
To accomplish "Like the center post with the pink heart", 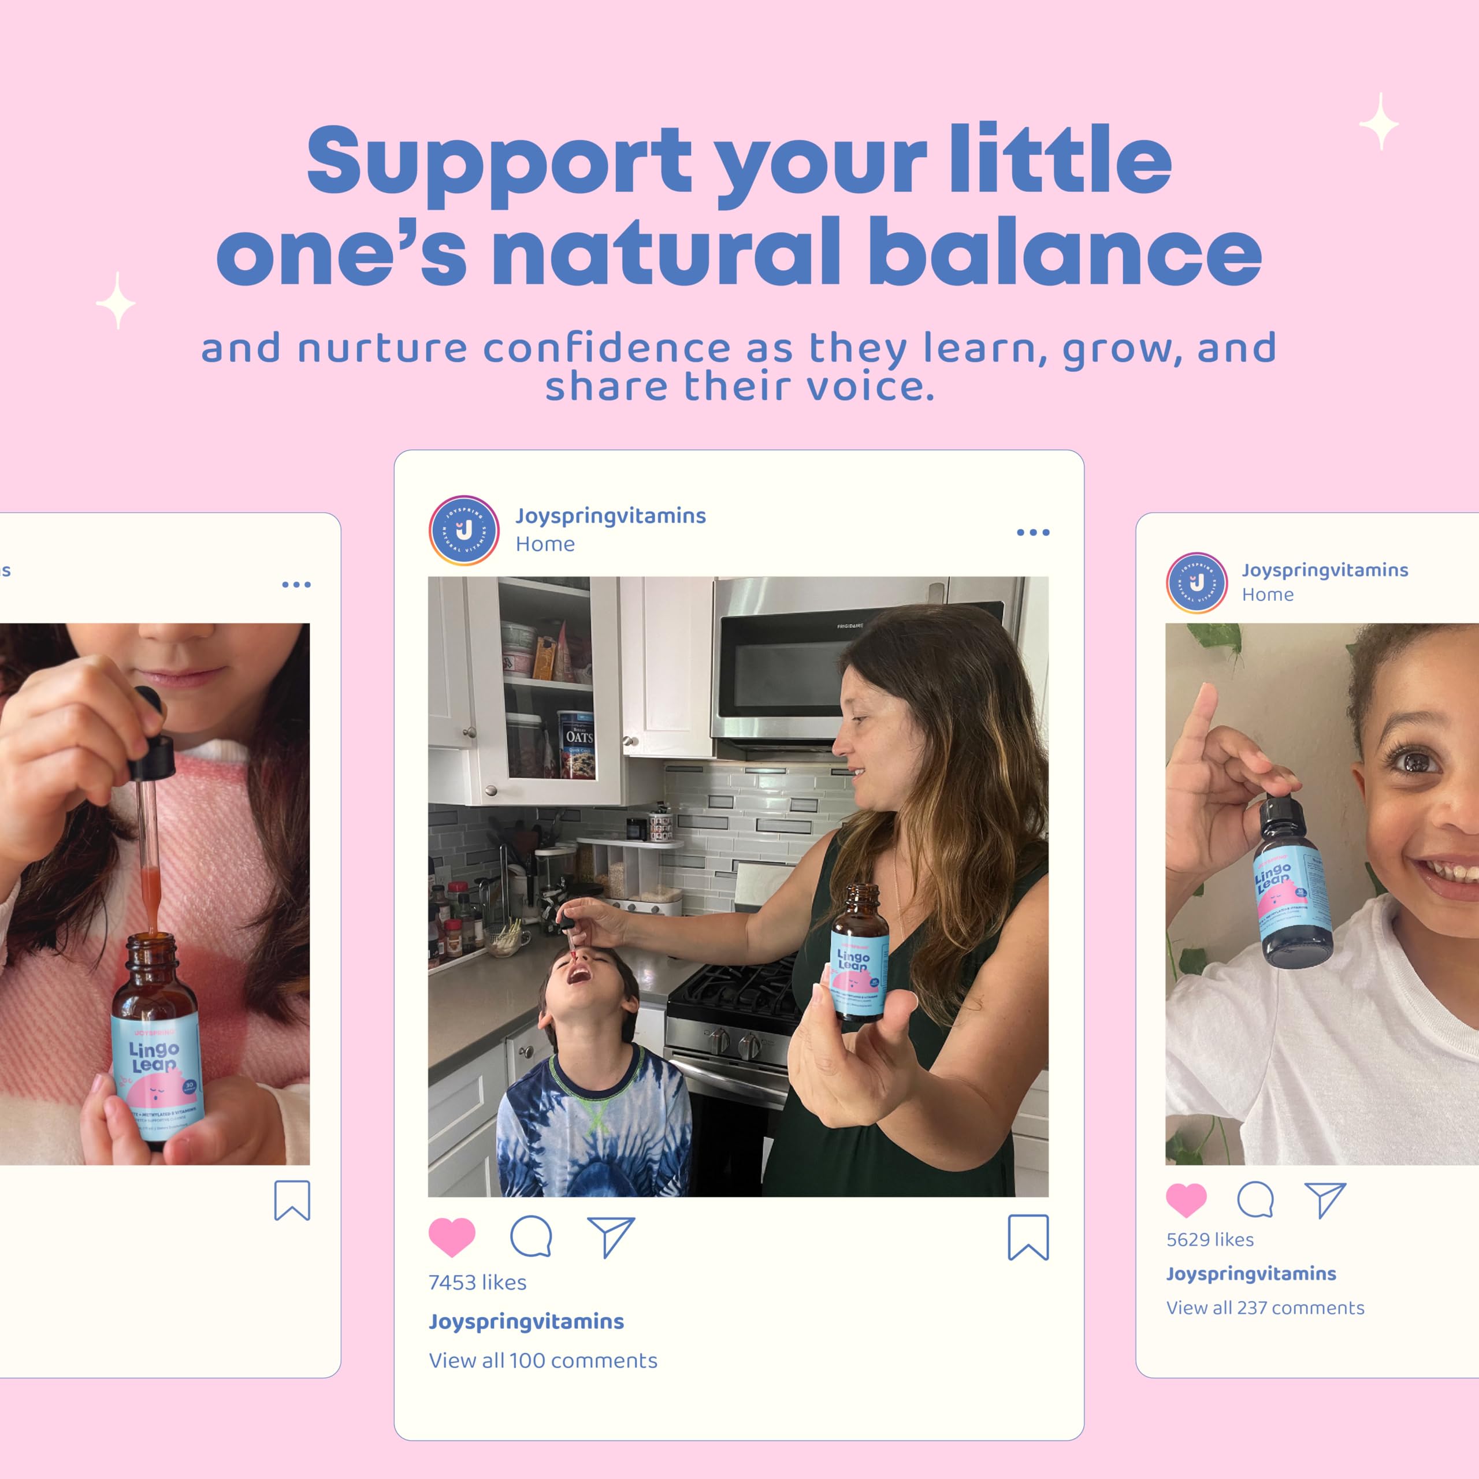I will 452,1236.
